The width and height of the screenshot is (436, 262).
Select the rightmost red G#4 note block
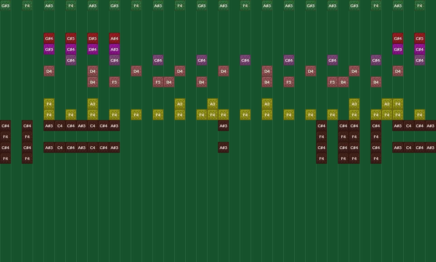pyautogui.click(x=398, y=38)
